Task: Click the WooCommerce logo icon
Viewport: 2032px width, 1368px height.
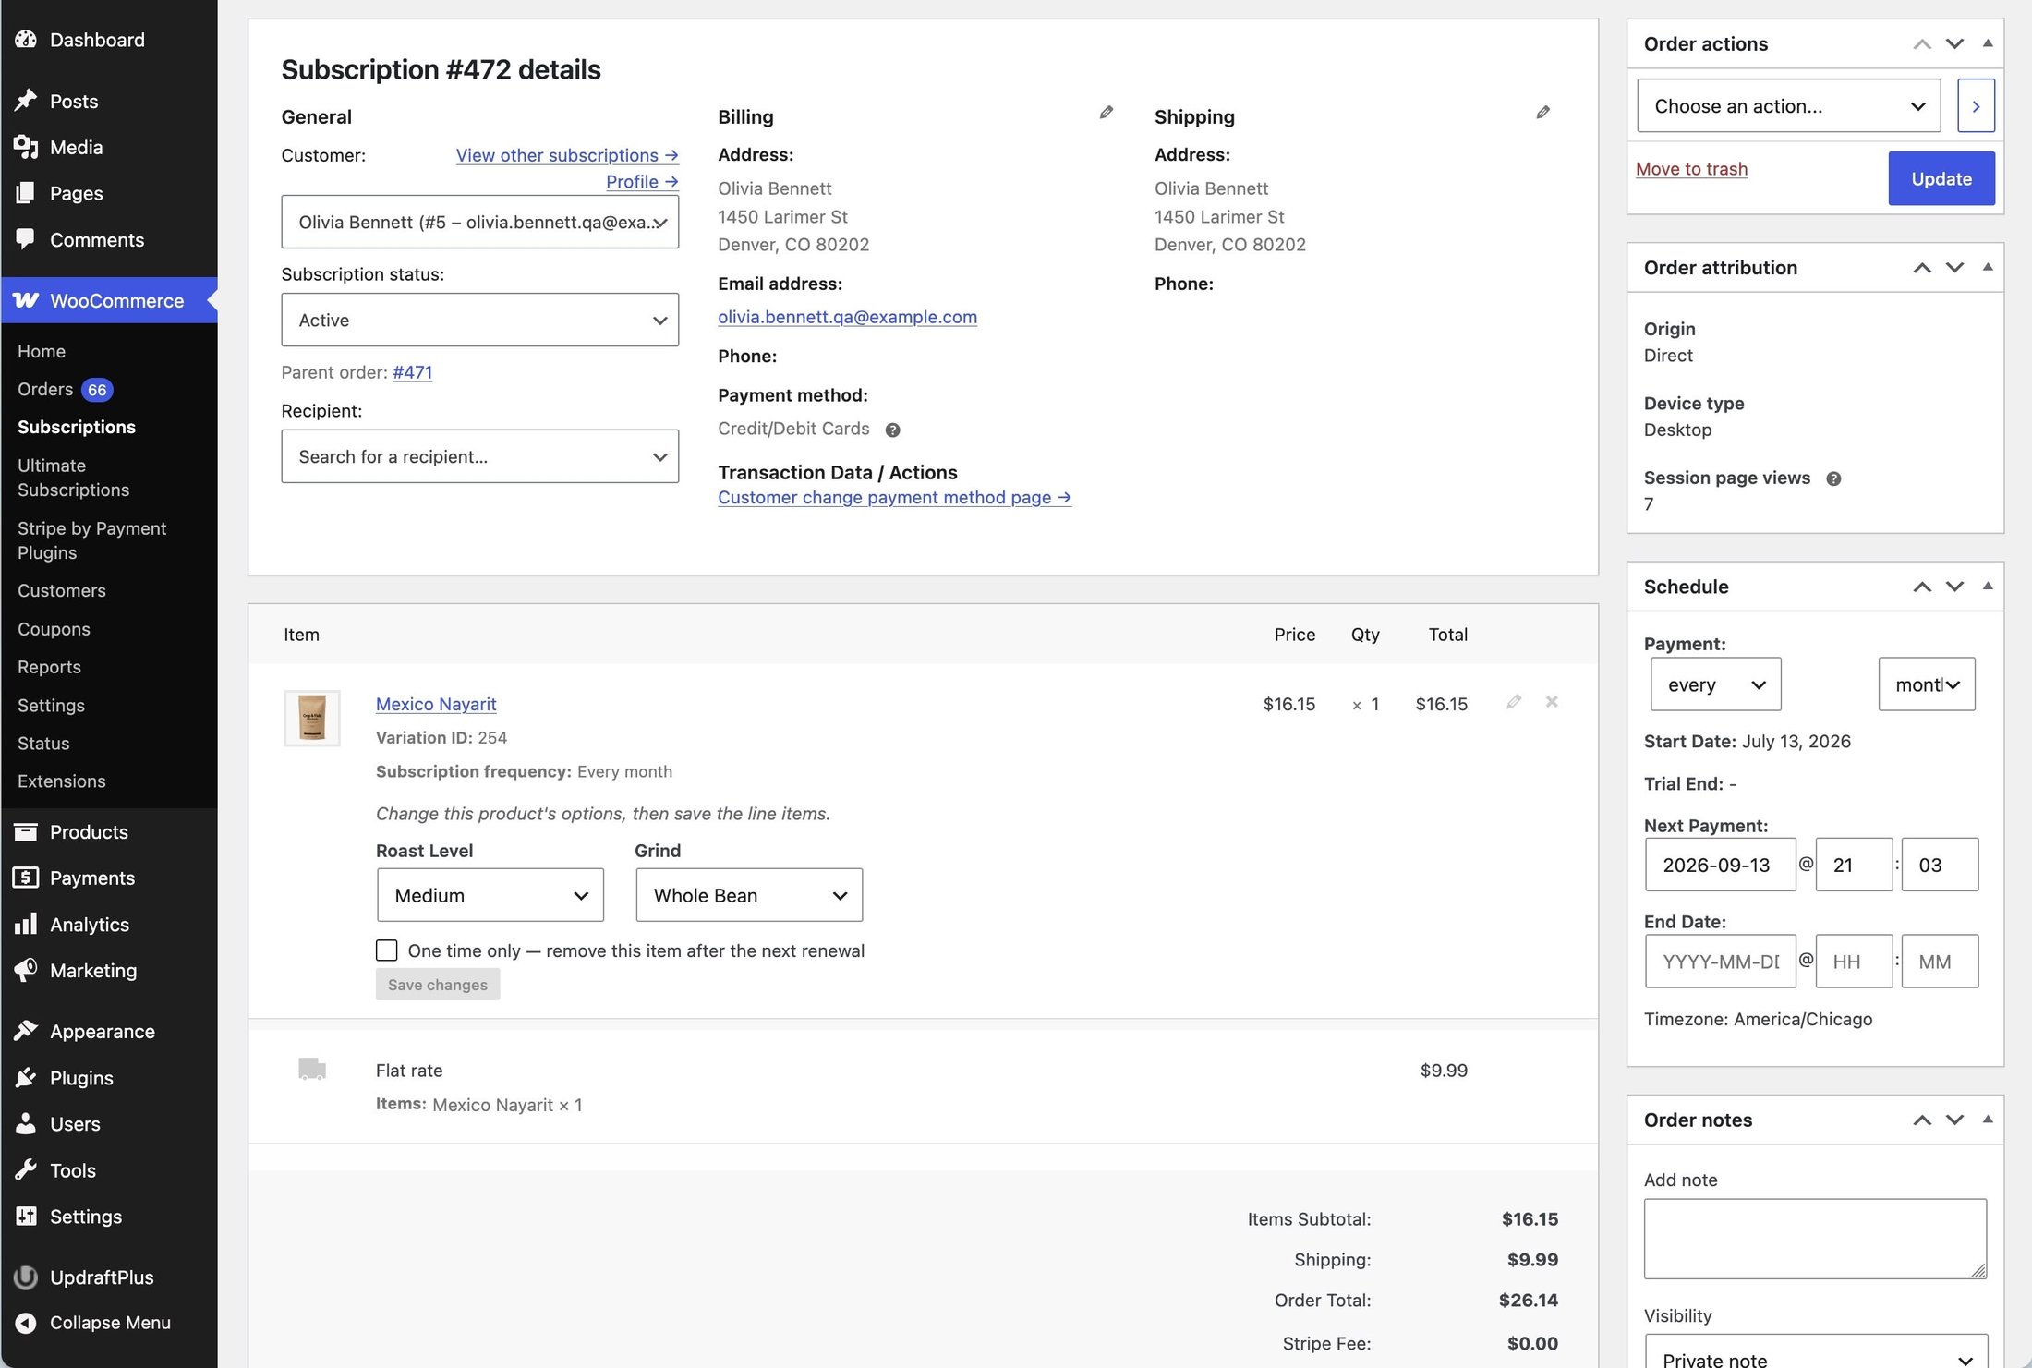Action: 26,300
